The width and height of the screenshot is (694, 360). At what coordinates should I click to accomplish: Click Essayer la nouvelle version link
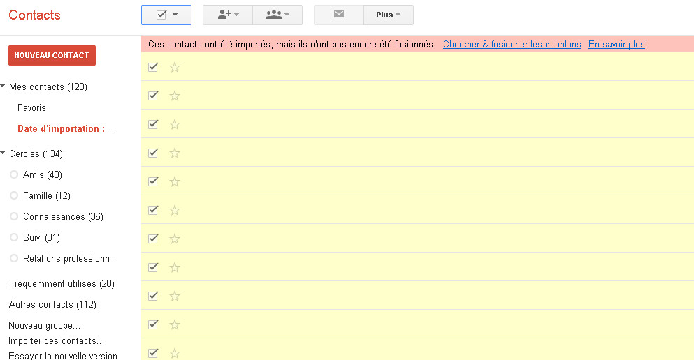pos(63,356)
